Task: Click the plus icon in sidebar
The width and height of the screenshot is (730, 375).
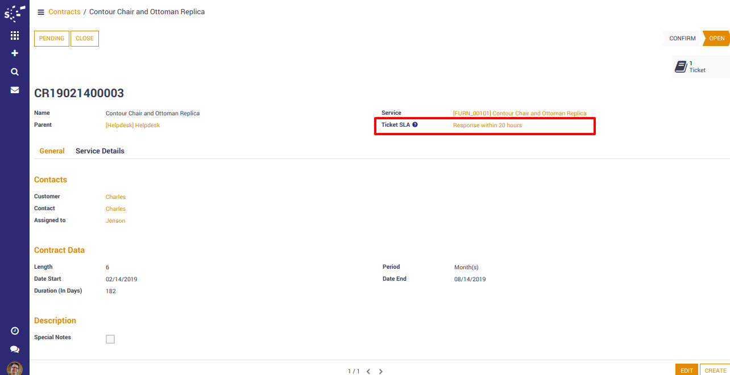Action: [15, 53]
